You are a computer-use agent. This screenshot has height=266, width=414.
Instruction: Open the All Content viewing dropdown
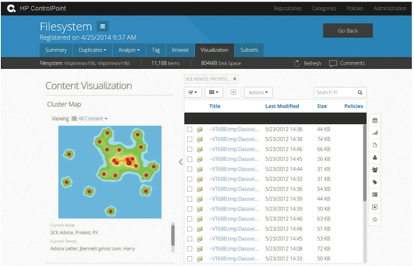pyautogui.click(x=93, y=119)
